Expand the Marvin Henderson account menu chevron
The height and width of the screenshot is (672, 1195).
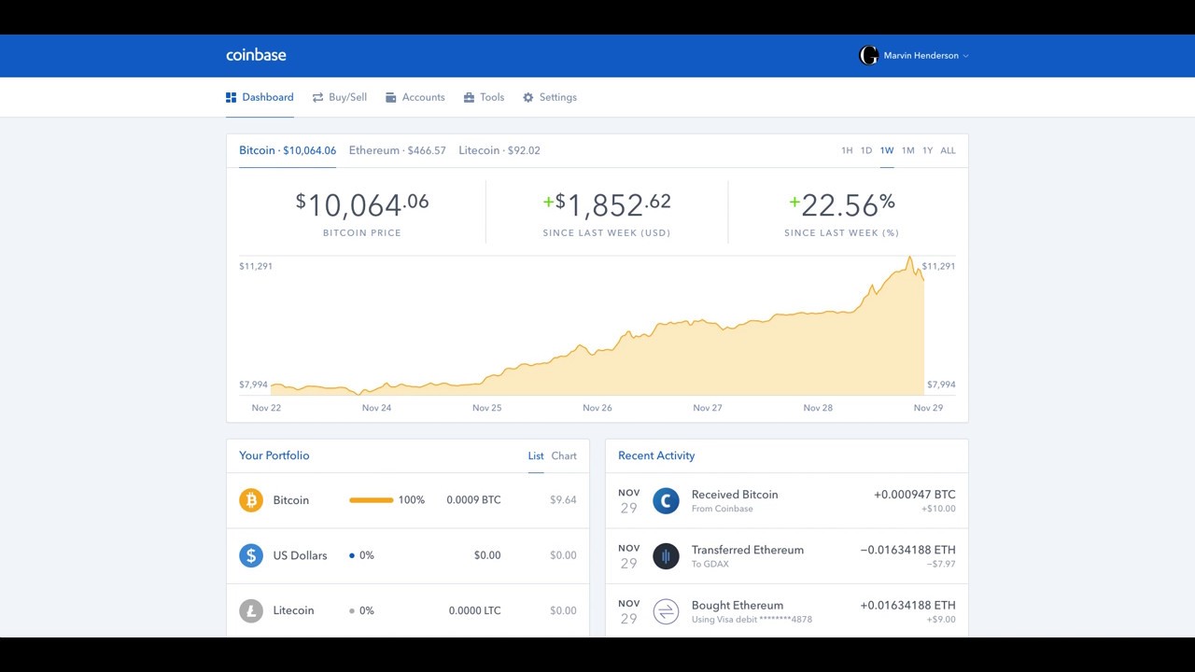tap(965, 56)
